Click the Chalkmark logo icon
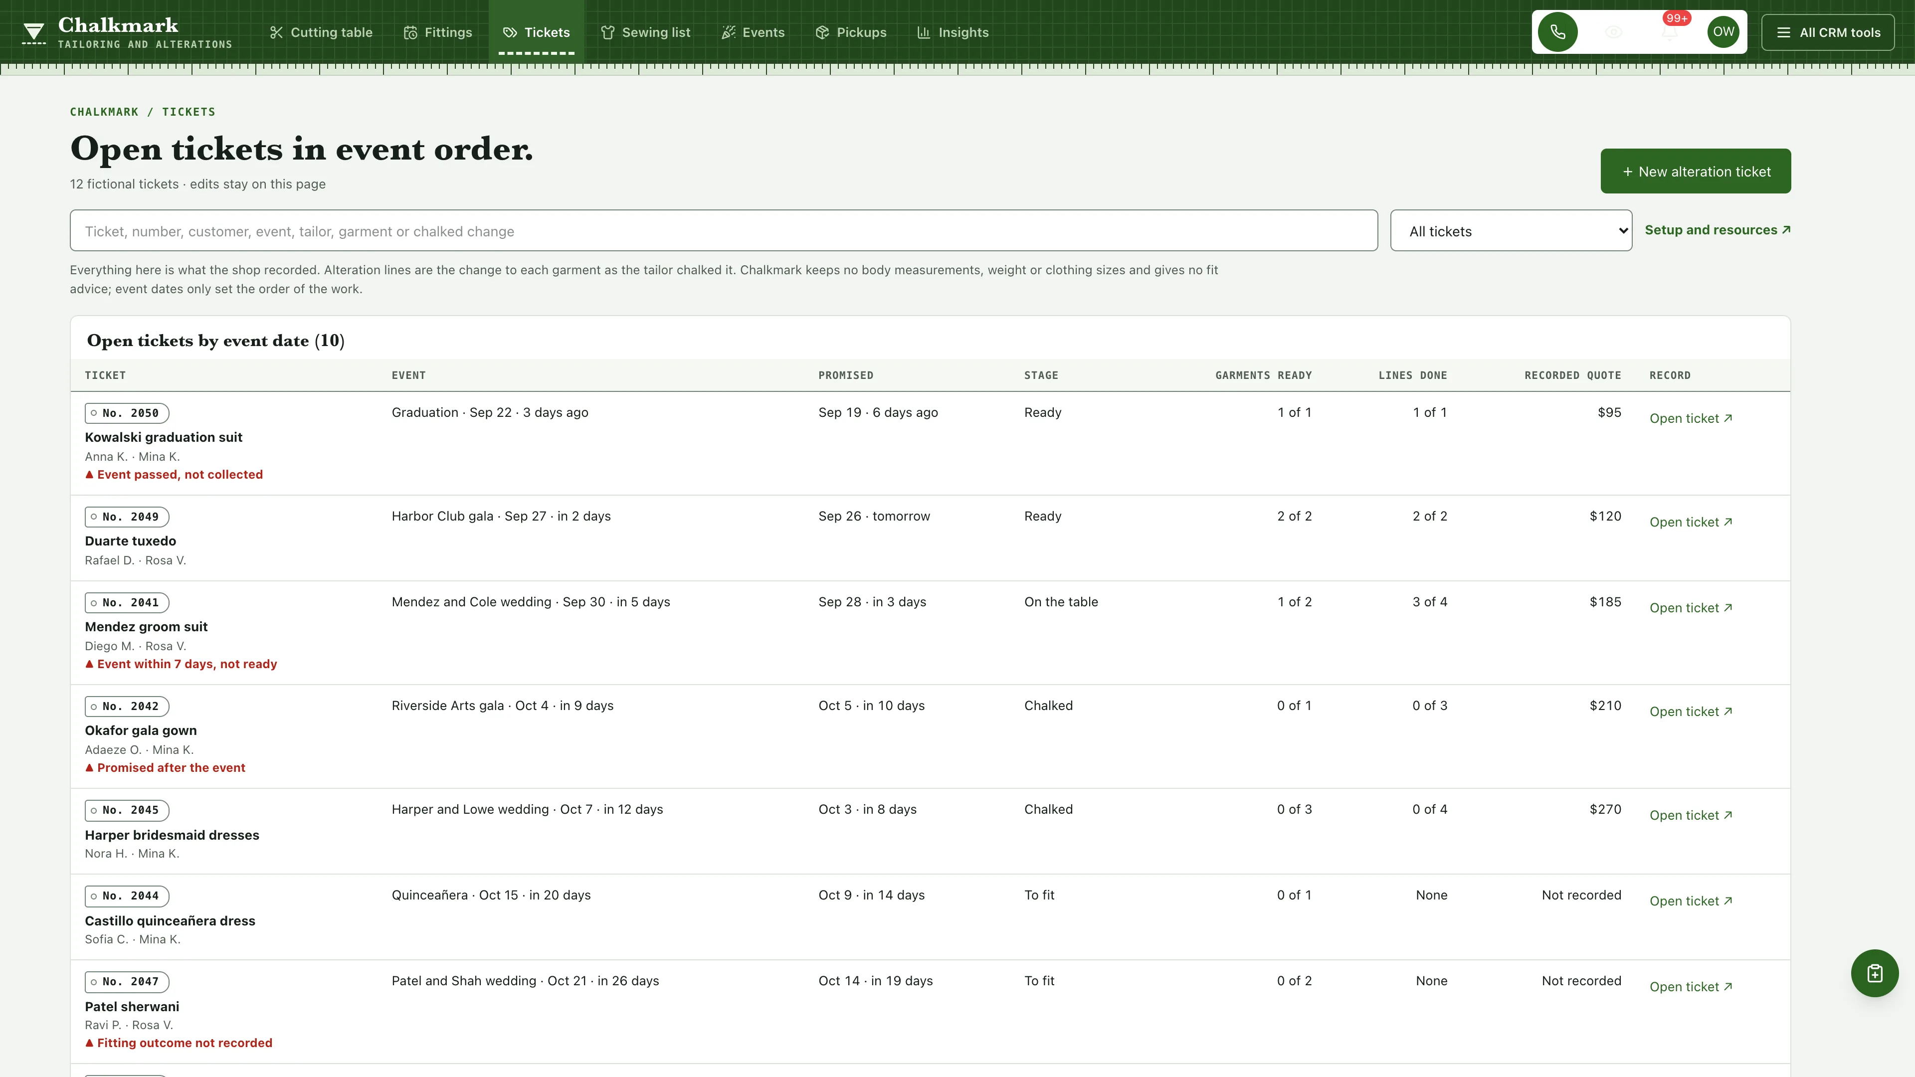1915x1077 pixels. pyautogui.click(x=33, y=33)
